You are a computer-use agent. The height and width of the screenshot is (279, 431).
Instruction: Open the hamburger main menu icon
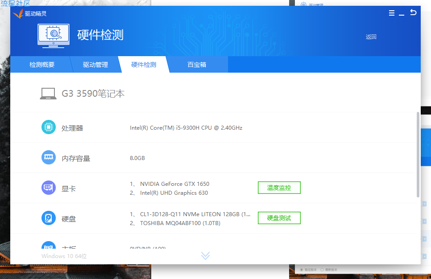[392, 13]
